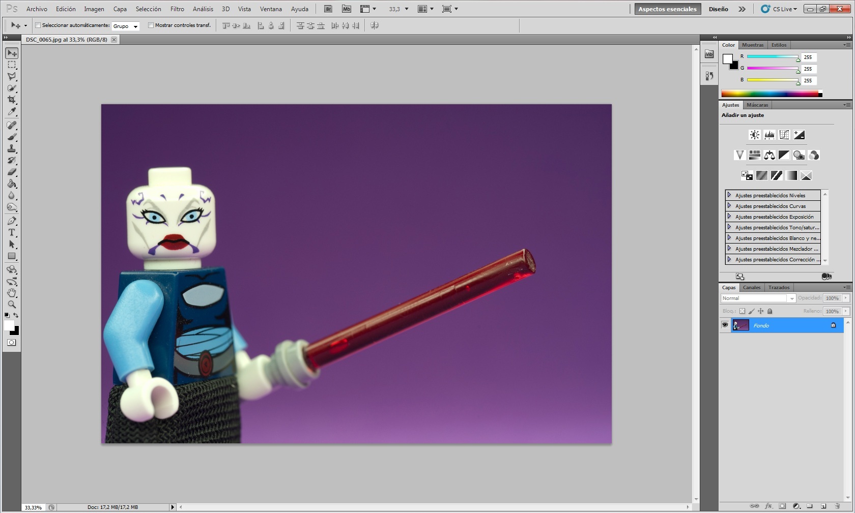Launch Adobe Bridge from the top bar
Viewport: 855px width, 513px height.
[x=328, y=9]
